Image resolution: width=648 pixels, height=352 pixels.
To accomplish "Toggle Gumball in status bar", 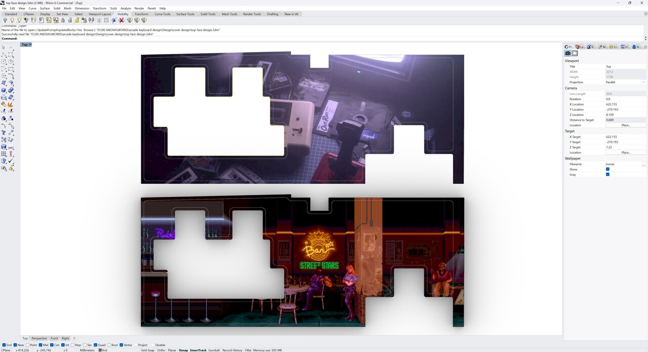I will coord(214,350).
